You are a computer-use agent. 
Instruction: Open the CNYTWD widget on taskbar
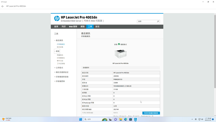click(x=7, y=119)
